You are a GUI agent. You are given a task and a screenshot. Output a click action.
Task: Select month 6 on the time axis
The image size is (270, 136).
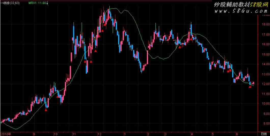[237, 134]
